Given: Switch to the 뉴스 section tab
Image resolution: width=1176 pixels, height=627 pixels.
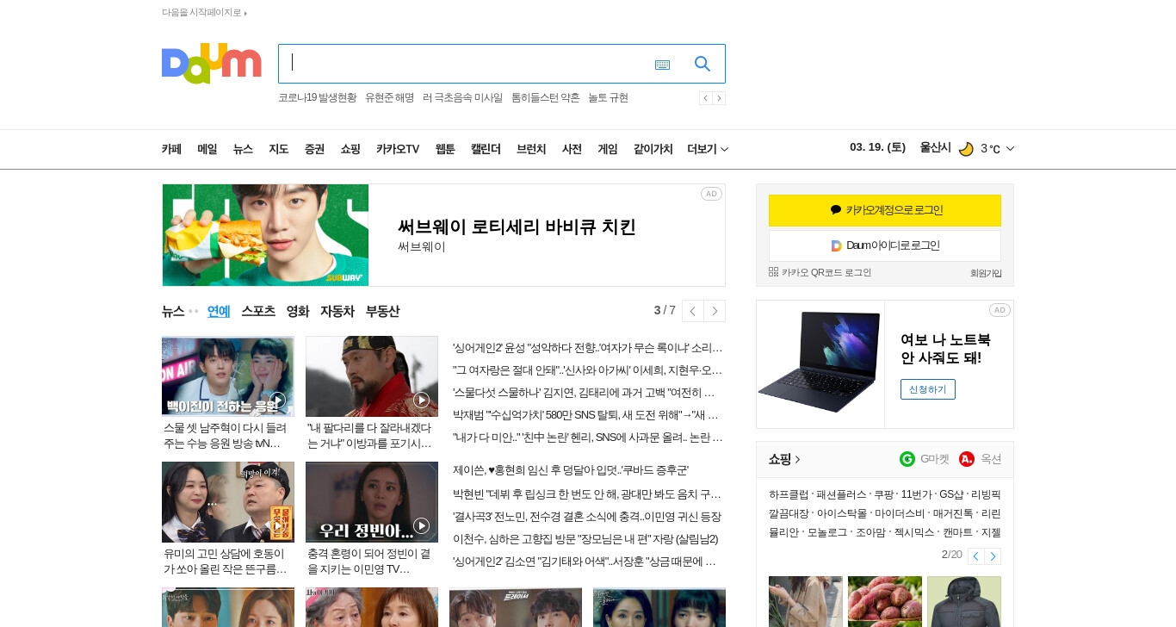Looking at the screenshot, I should click(x=173, y=311).
